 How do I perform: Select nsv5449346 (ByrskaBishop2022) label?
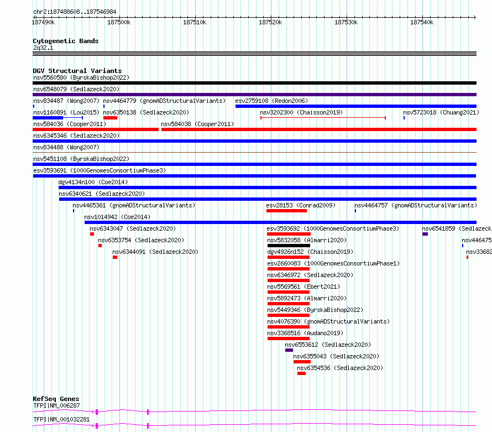click(x=315, y=310)
